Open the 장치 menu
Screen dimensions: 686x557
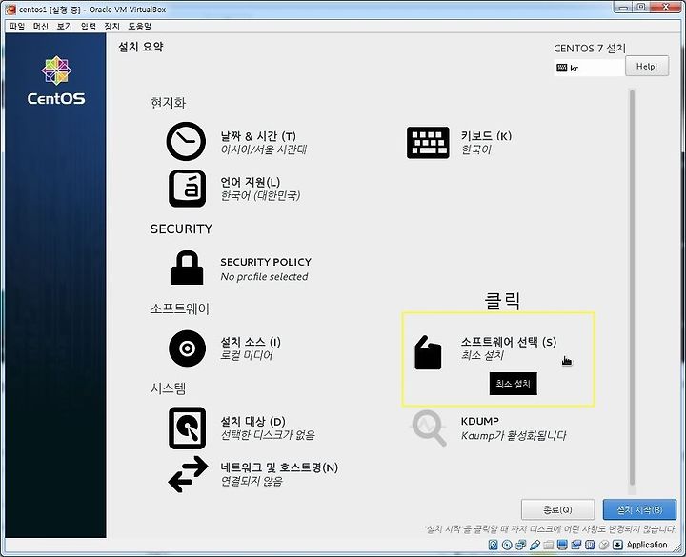click(112, 27)
